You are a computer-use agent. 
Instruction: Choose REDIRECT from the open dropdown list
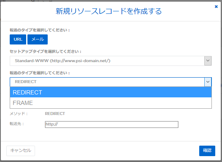(111, 92)
